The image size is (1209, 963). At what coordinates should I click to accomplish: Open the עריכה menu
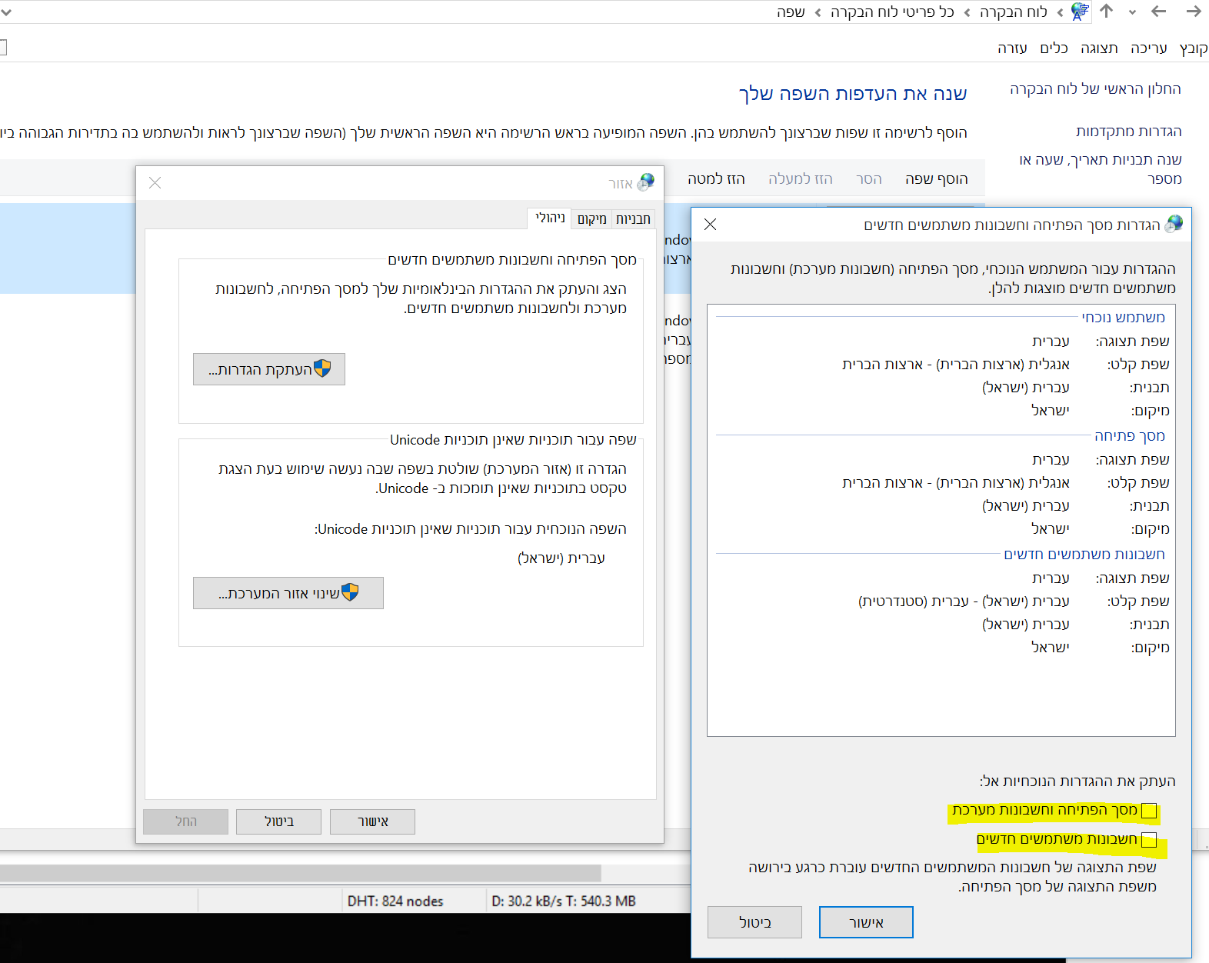pyautogui.click(x=1149, y=48)
